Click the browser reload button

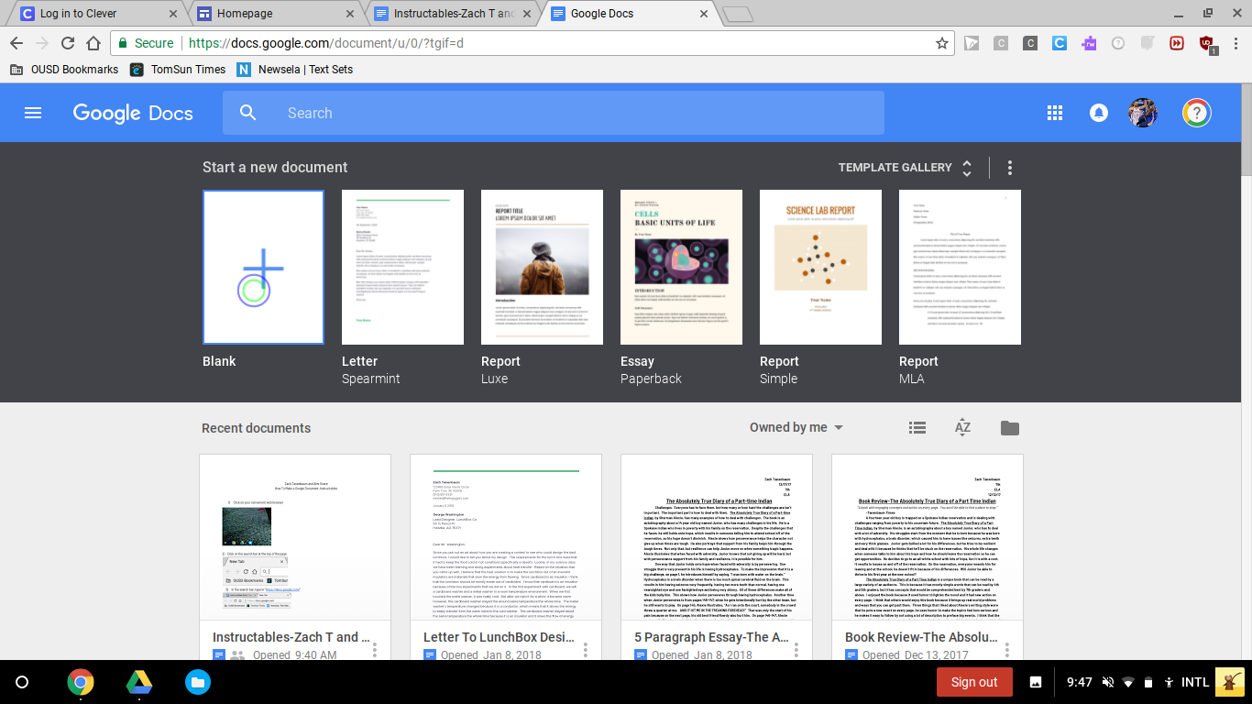coord(68,43)
